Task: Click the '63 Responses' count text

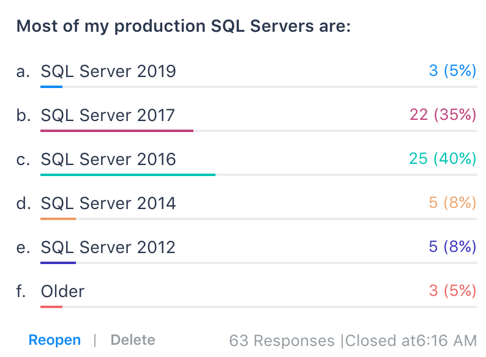Action: click(282, 340)
